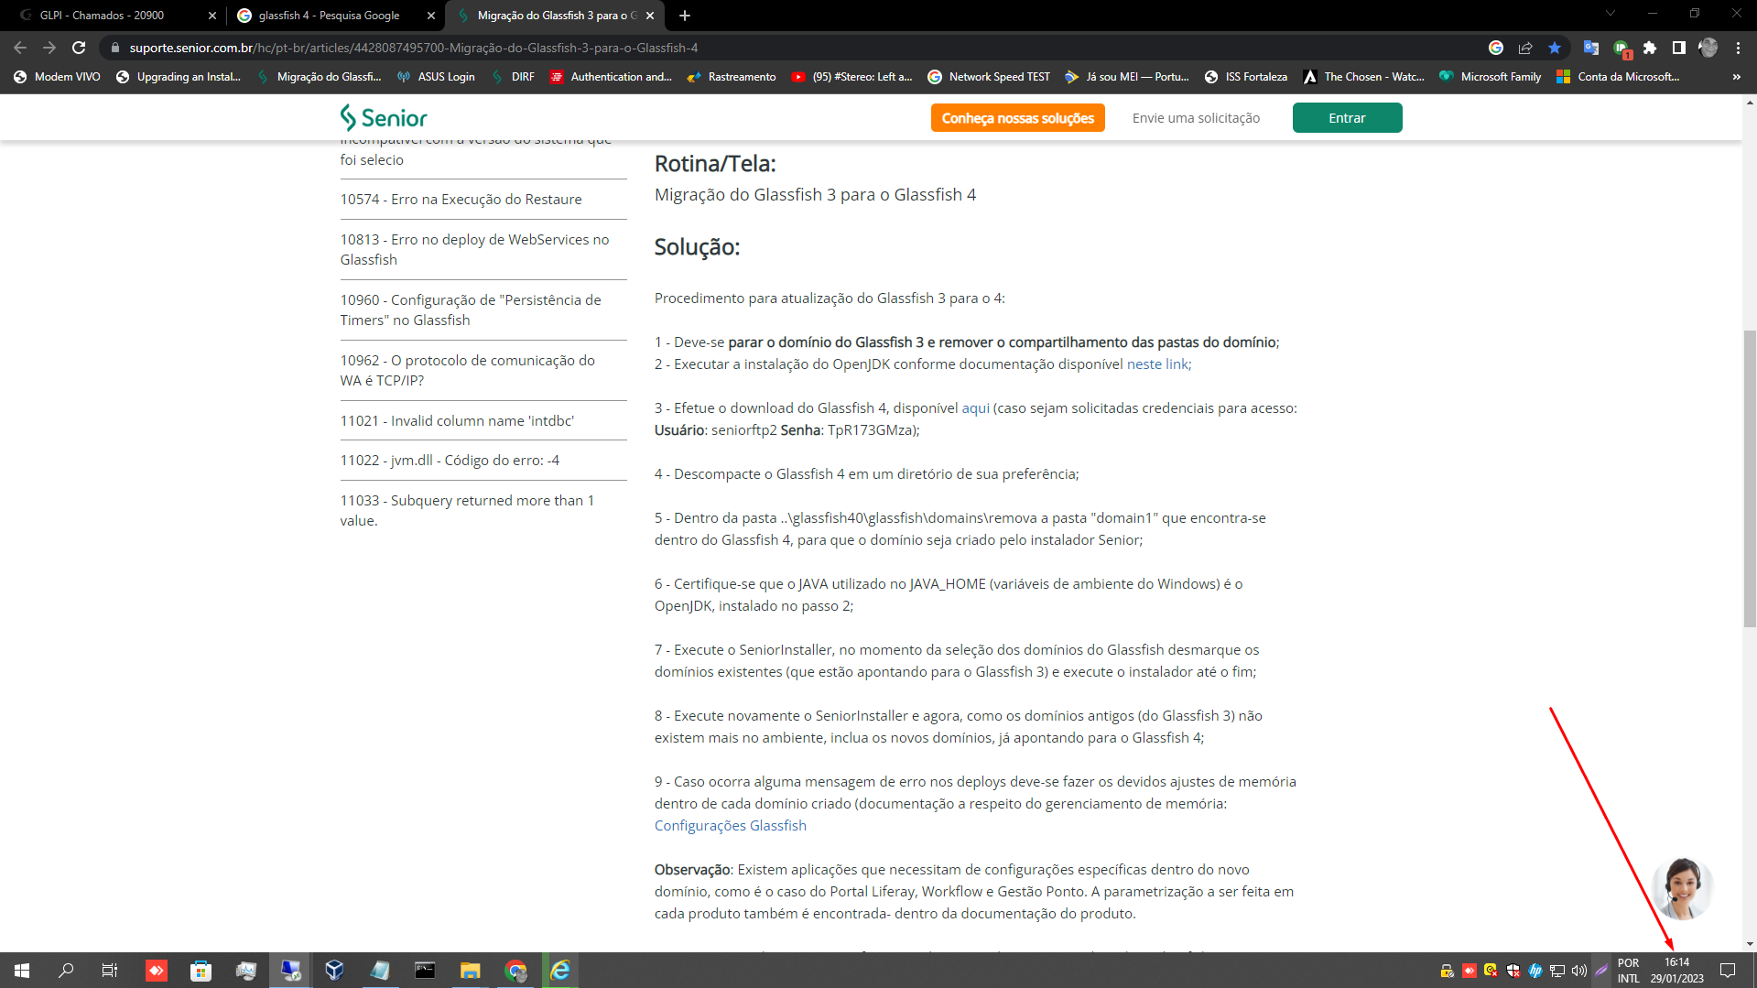Open the Notepad taskbar app
The width and height of the screenshot is (1757, 988).
[379, 970]
